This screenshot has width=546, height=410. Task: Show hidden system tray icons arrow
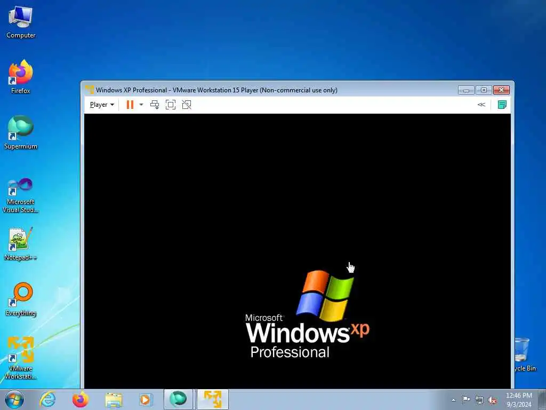tap(453, 400)
